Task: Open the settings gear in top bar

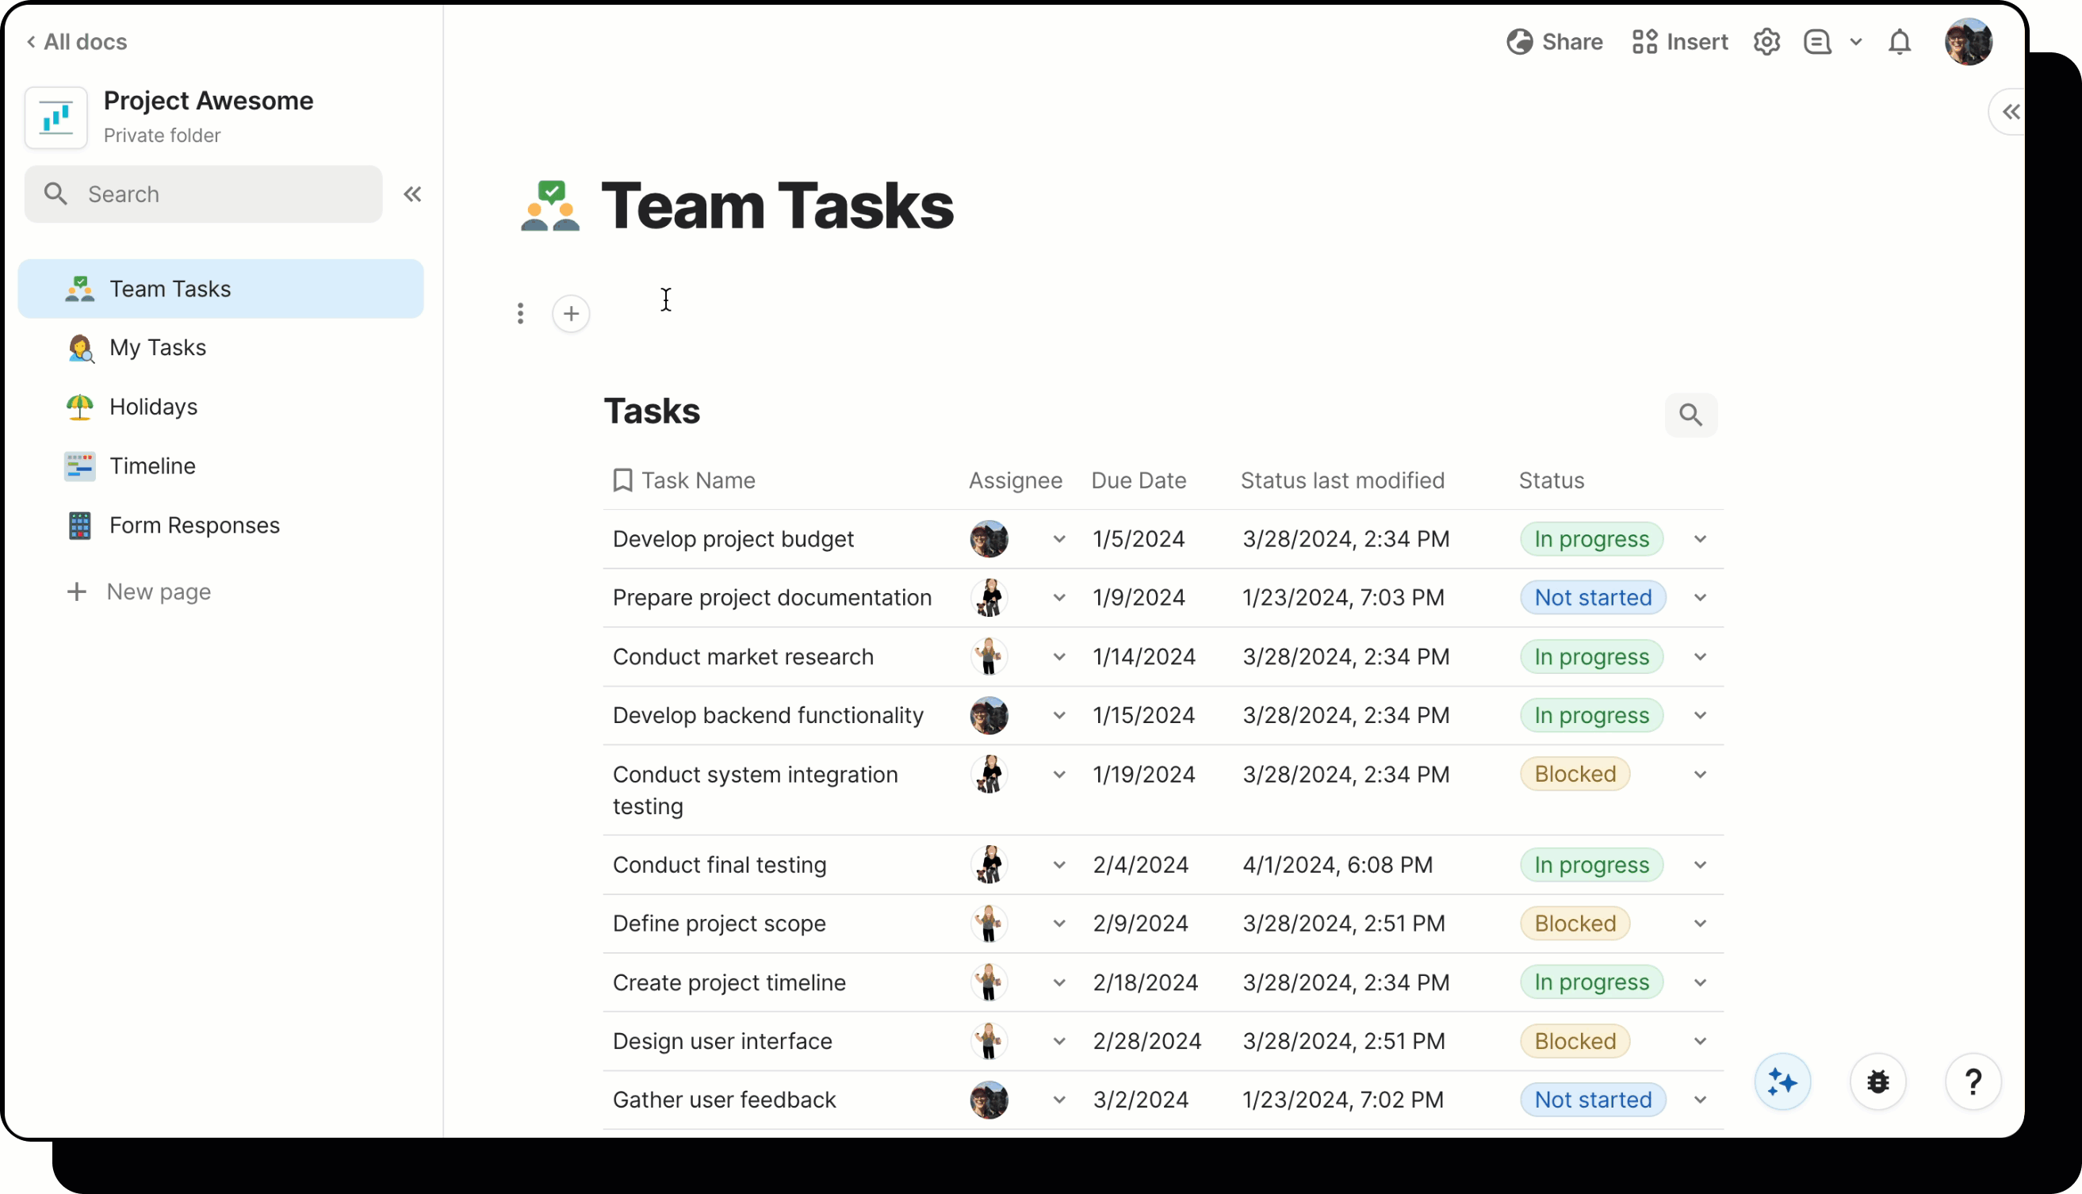Action: (x=1766, y=42)
